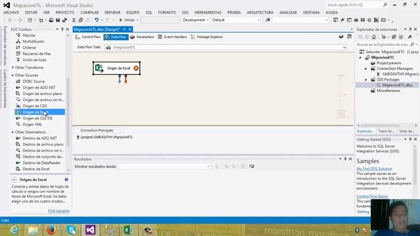Click error icon on Origen de Excel component

click(136, 68)
